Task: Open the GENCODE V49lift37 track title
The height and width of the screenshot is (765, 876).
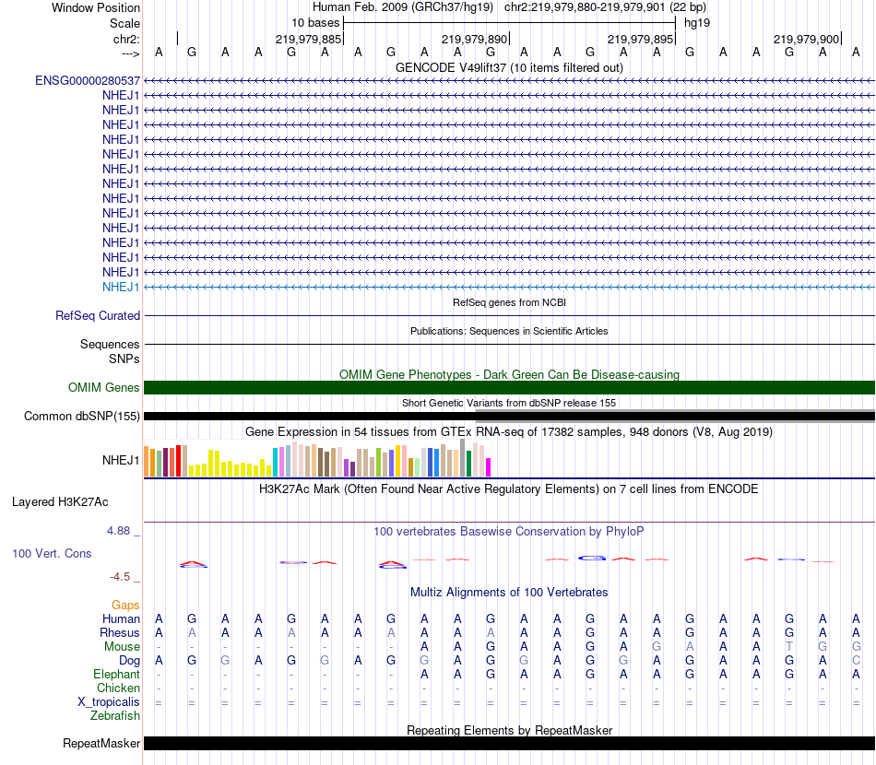Action: 509,67
